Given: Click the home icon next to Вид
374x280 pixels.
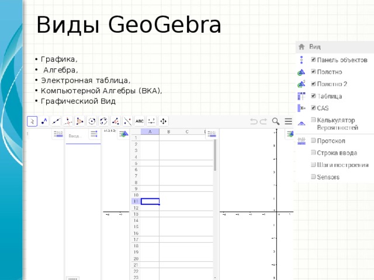Looking at the screenshot, I should click(302, 47).
